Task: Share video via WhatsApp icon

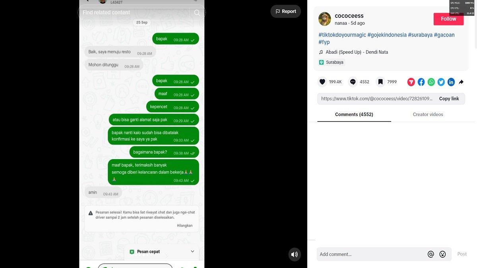Action: pos(431,82)
